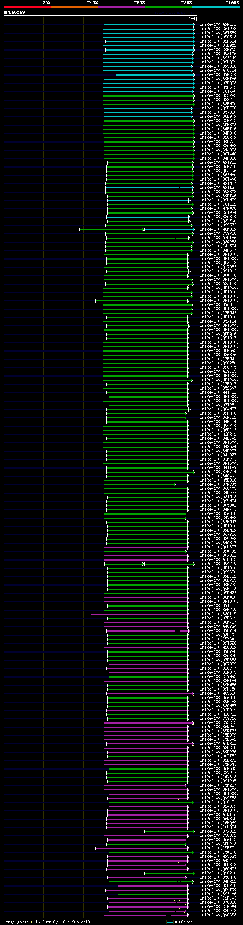Click the arrowhead ending the B7FYD4 alignment
This screenshot has height=925, width=243.
194,472
